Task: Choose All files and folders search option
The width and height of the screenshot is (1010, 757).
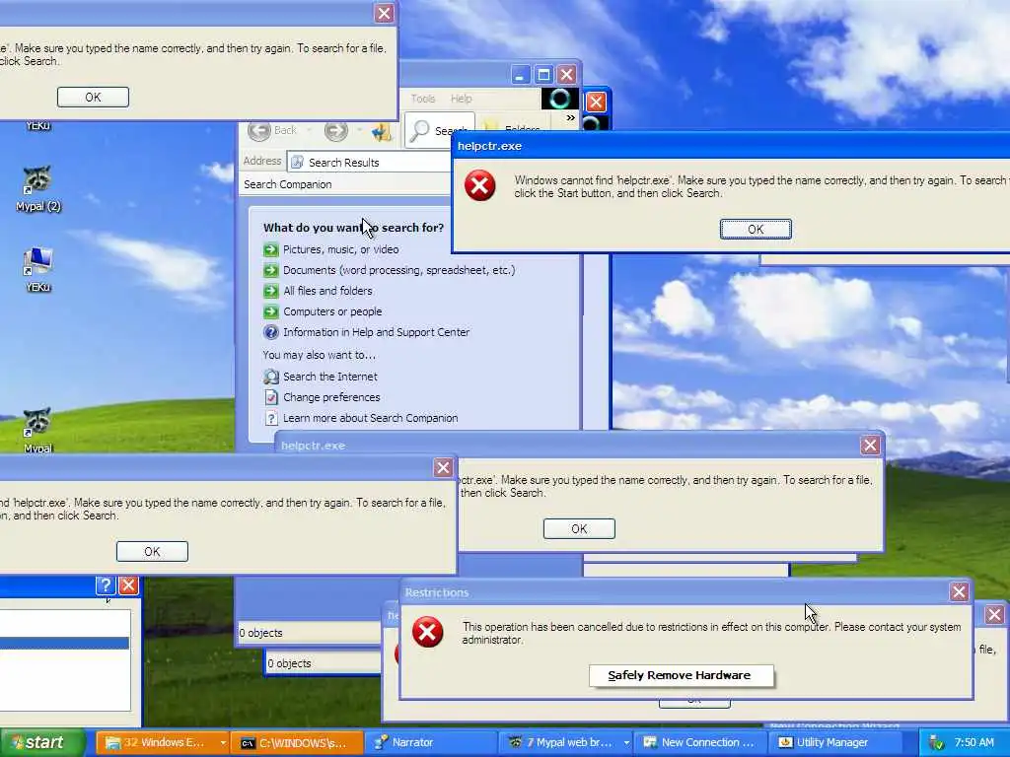Action: coord(318,291)
